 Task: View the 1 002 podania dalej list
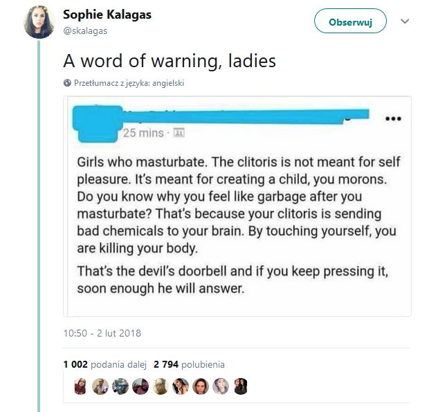(x=105, y=364)
